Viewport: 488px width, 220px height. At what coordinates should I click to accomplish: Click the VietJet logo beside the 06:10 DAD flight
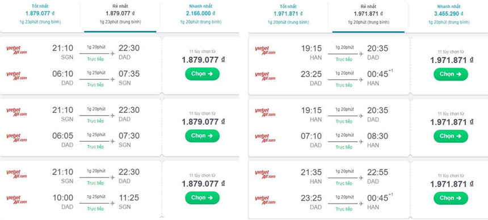[x=16, y=76]
